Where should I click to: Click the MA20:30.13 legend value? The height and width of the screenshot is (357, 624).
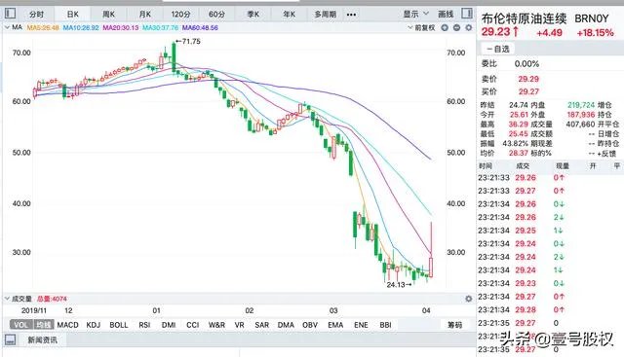(x=121, y=28)
